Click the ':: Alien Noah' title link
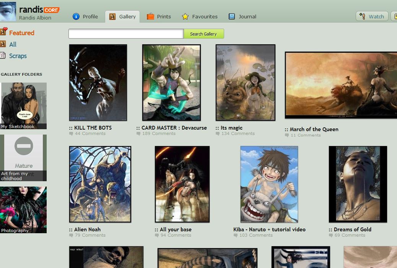Image resolution: width=397 pixels, height=268 pixels. (85, 229)
